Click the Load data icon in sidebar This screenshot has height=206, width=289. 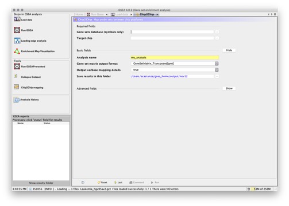pos(17,19)
